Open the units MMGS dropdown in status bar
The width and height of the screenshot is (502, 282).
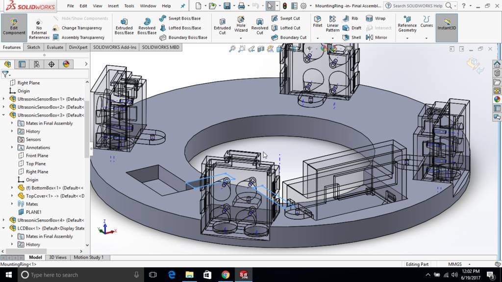[x=469, y=264]
